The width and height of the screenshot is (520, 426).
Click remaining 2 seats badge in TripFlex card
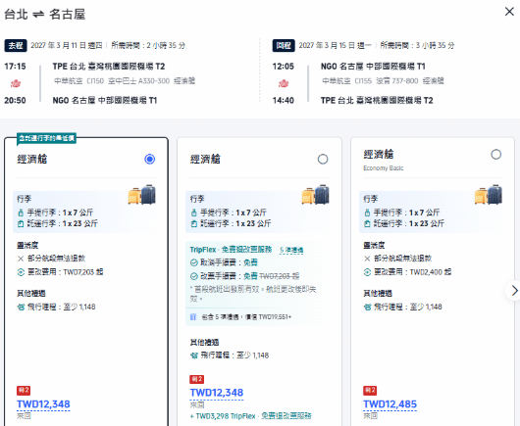coord(196,379)
